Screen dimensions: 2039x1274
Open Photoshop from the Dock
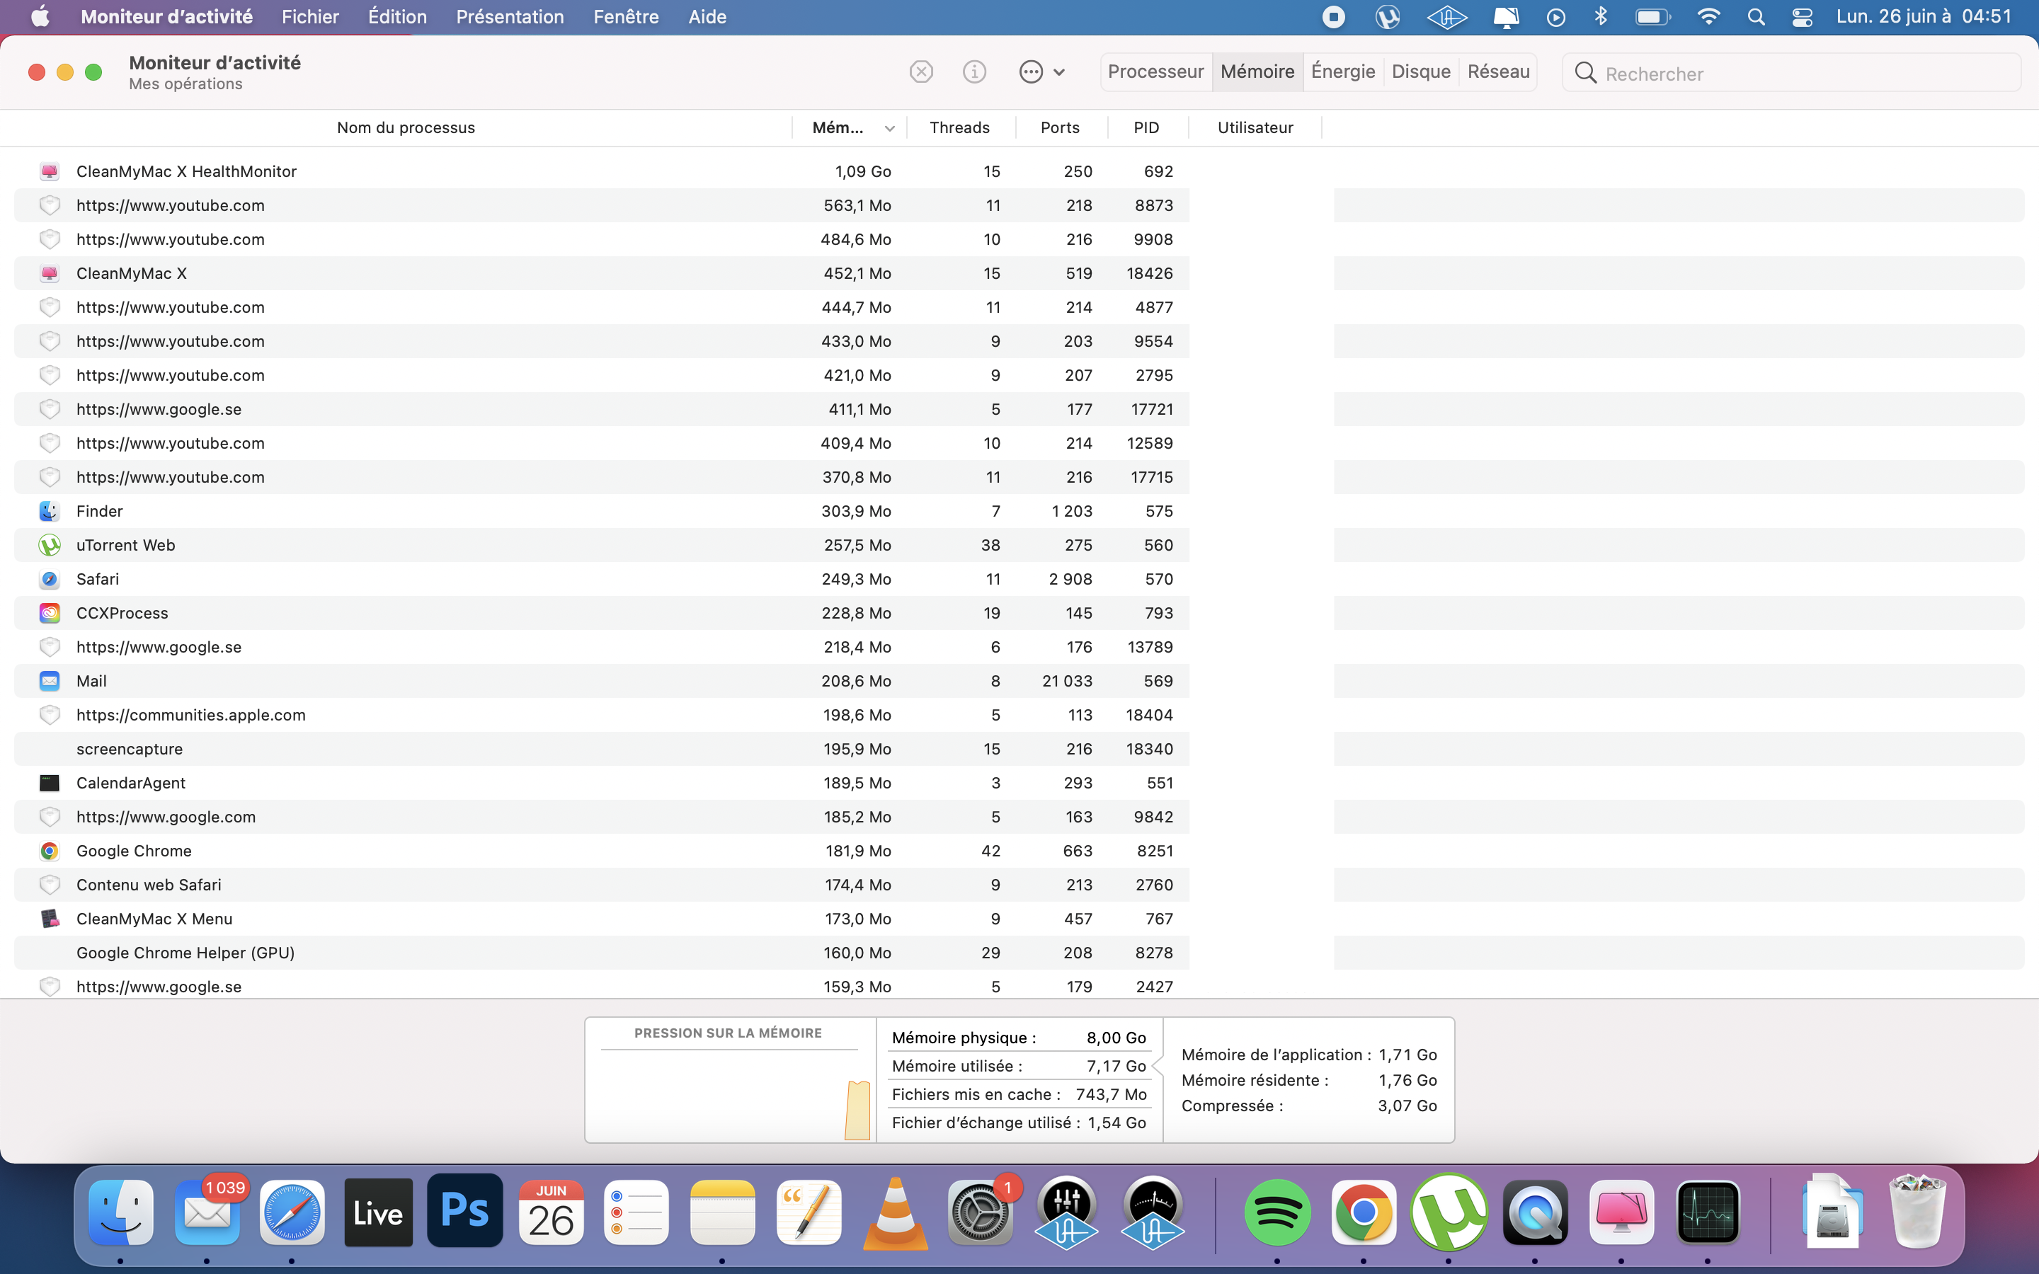[464, 1212]
